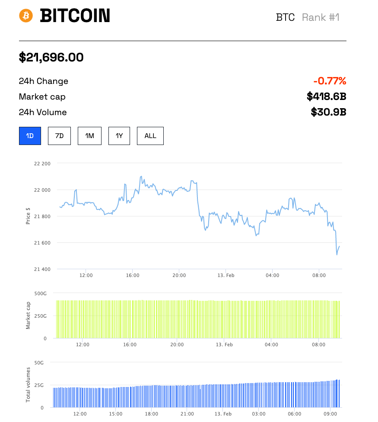Click the $30.9B 24h volume value
This screenshot has height=422, width=378.
(x=328, y=112)
